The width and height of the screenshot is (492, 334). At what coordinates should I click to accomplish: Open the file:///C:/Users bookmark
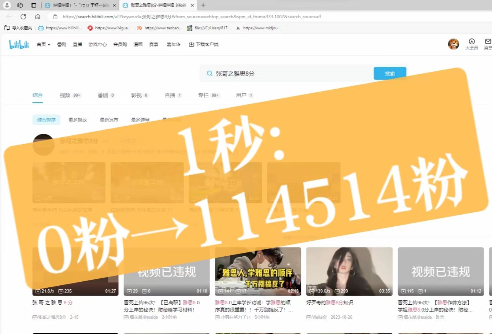point(209,28)
